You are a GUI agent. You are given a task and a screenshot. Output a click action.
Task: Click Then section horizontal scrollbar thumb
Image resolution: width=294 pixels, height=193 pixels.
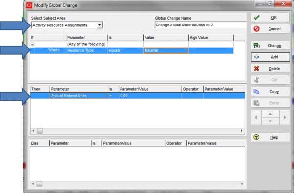point(40,131)
